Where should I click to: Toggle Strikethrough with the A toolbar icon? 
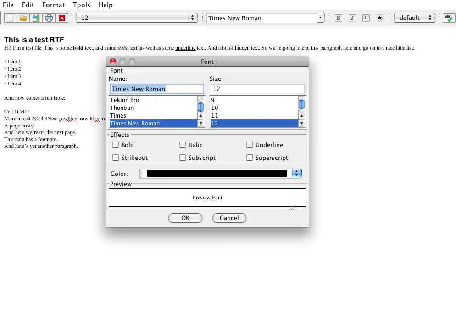pos(379,18)
